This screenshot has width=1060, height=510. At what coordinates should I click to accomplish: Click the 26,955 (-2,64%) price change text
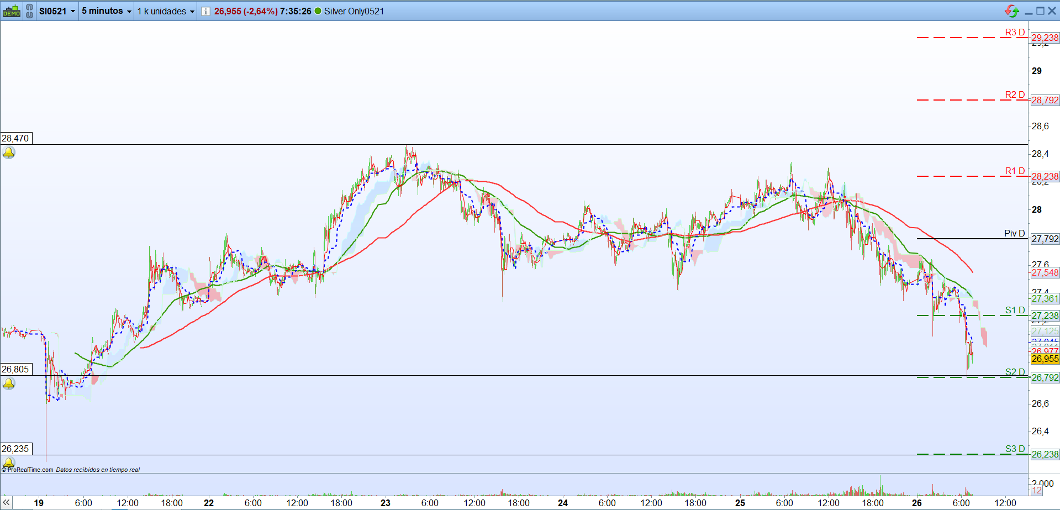(x=246, y=11)
